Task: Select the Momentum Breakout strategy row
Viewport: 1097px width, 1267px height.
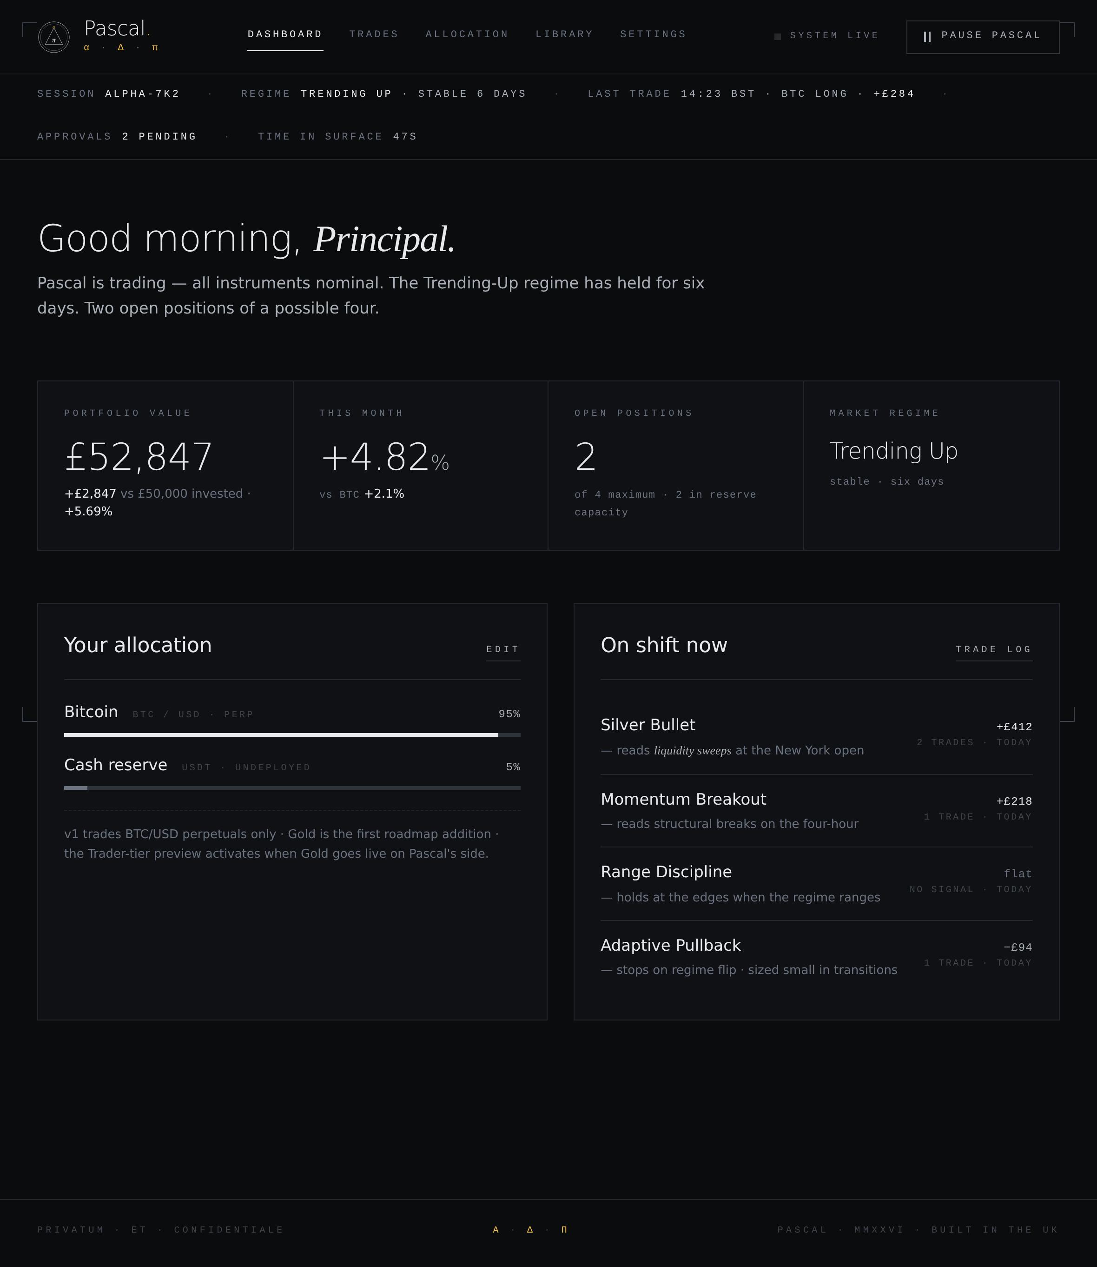Action: click(816, 811)
